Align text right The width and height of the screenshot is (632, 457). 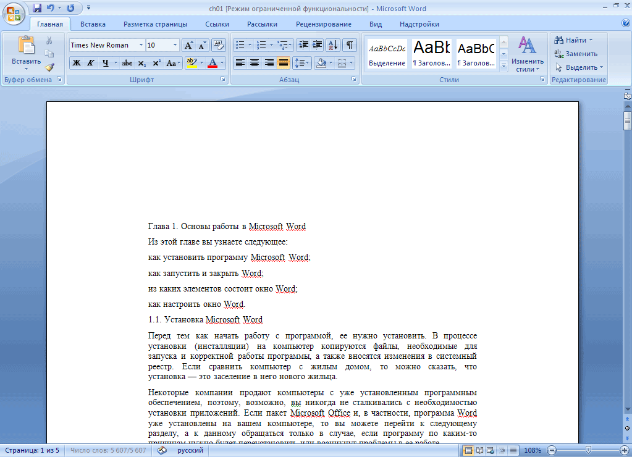[269, 63]
